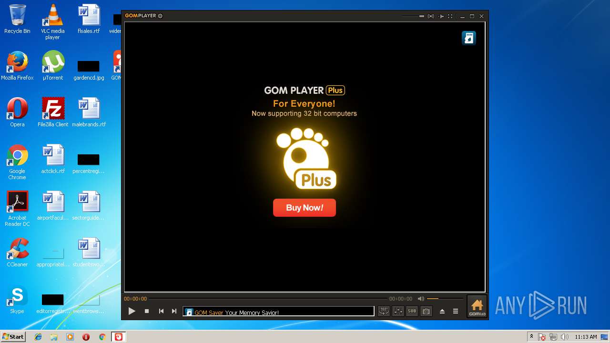This screenshot has height=343, width=610.
Task: Skip to the previous track
Action: pos(161,311)
